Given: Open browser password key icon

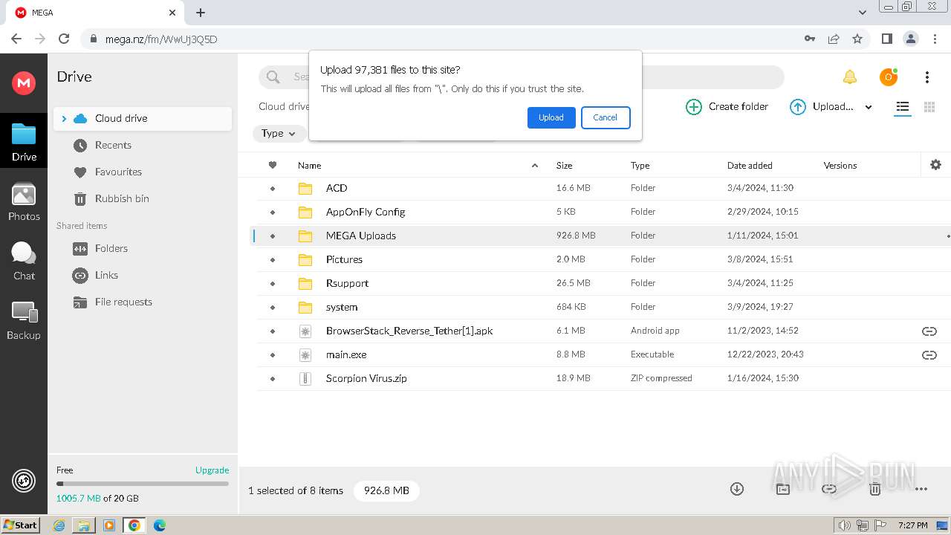Looking at the screenshot, I should (810, 39).
